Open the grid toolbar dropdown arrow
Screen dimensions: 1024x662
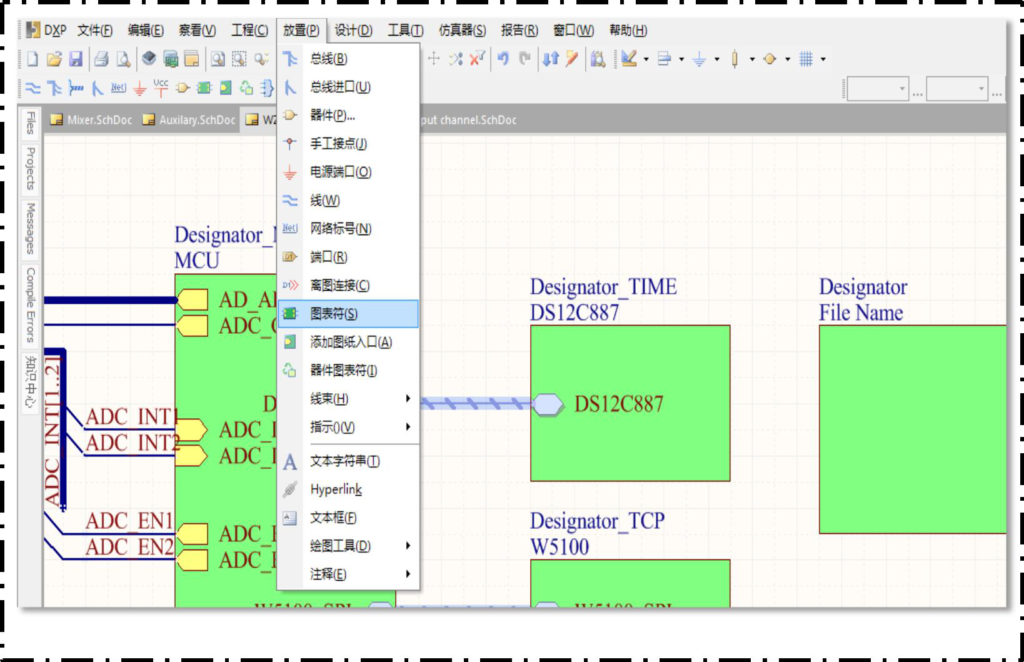823,59
